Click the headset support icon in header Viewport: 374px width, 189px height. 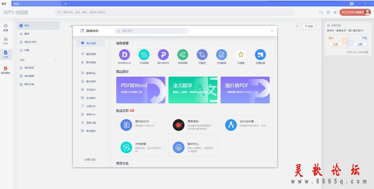[321, 12]
